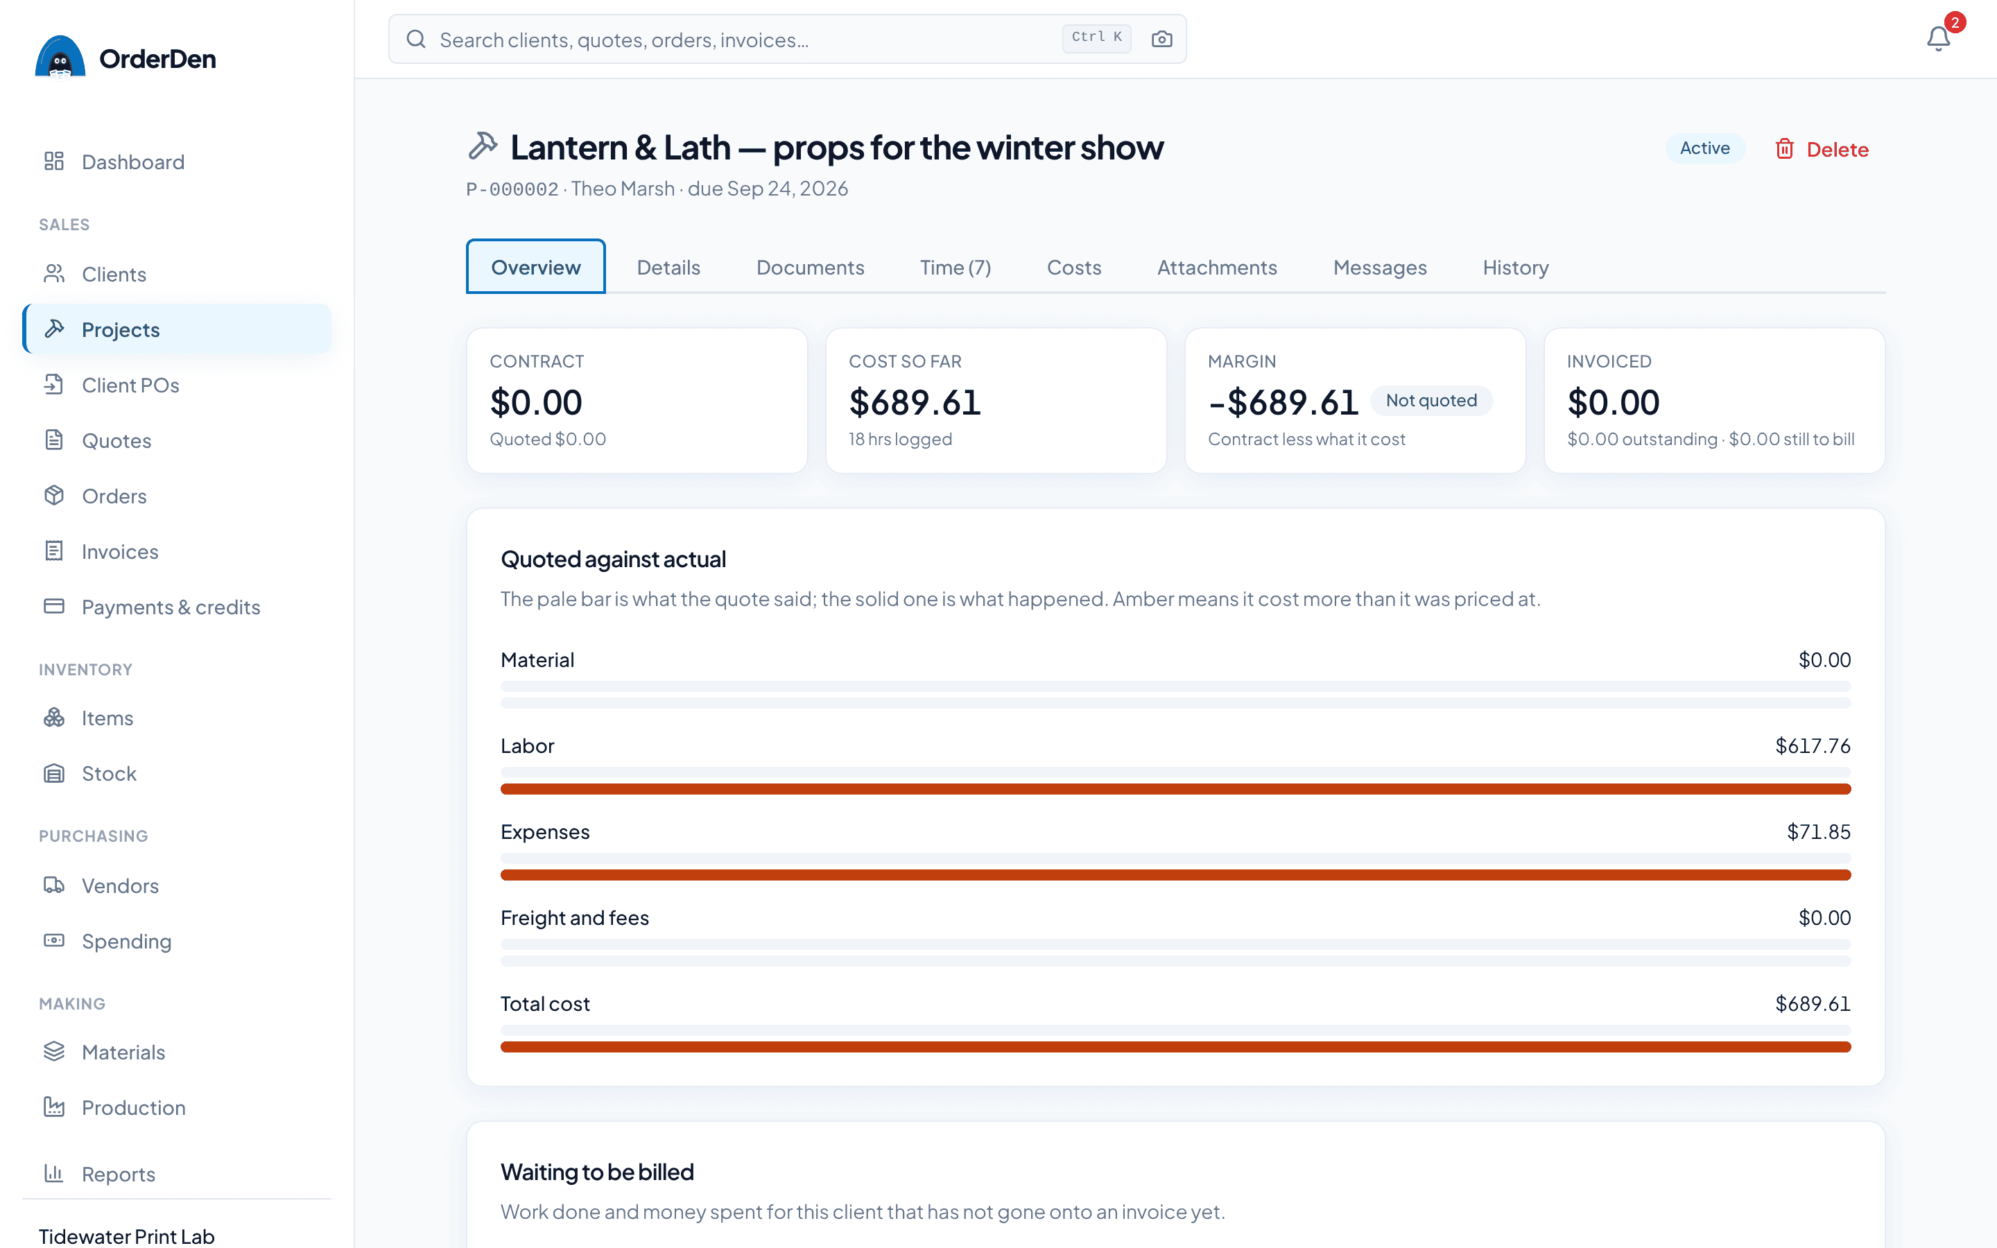Click the Not quoted badge
Image resolution: width=1997 pixels, height=1248 pixels.
click(1431, 400)
